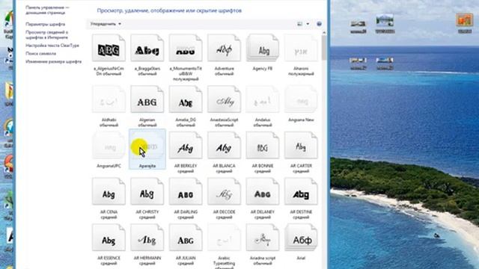Image resolution: width=479 pixels, height=269 pixels.
Task: Select the AR CHRISTY font icon
Action: point(147,191)
